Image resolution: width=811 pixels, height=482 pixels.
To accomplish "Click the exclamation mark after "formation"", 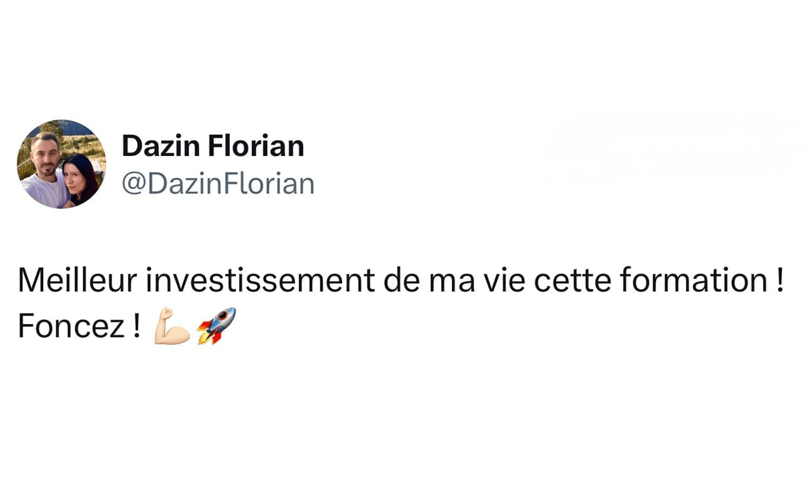I will pyautogui.click(x=780, y=281).
